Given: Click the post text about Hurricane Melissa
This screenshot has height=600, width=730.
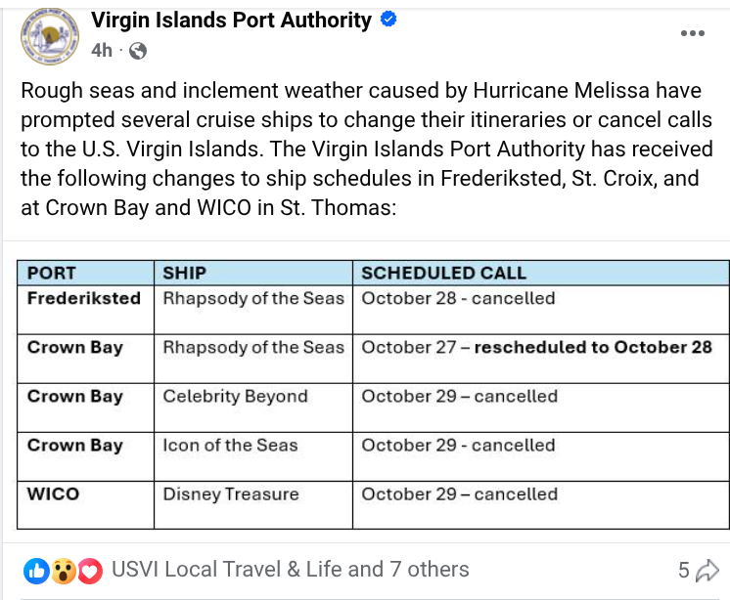Looking at the screenshot, I should coord(366,150).
